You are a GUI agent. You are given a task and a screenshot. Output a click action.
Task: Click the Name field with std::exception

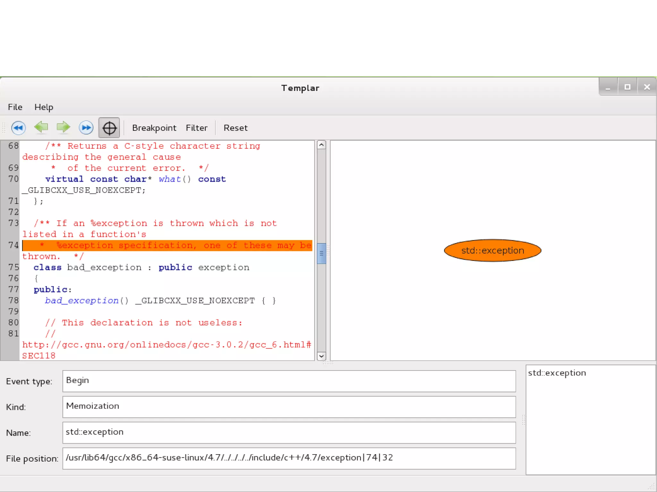point(289,432)
